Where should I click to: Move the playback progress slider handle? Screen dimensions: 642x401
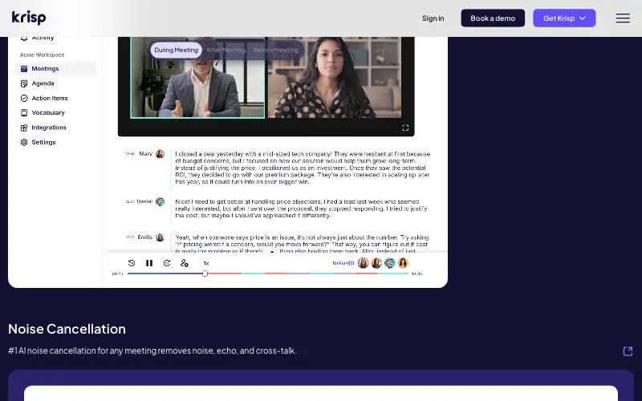click(x=205, y=273)
